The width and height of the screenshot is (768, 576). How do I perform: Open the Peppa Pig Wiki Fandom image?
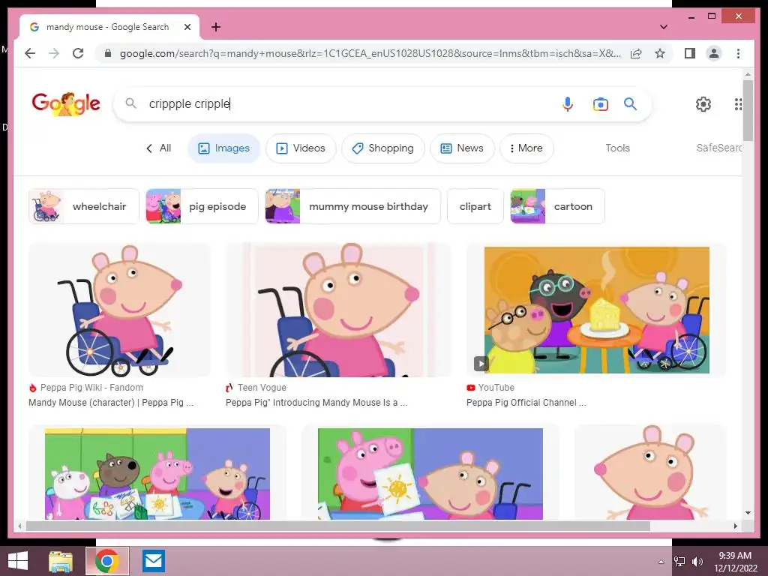pos(119,310)
